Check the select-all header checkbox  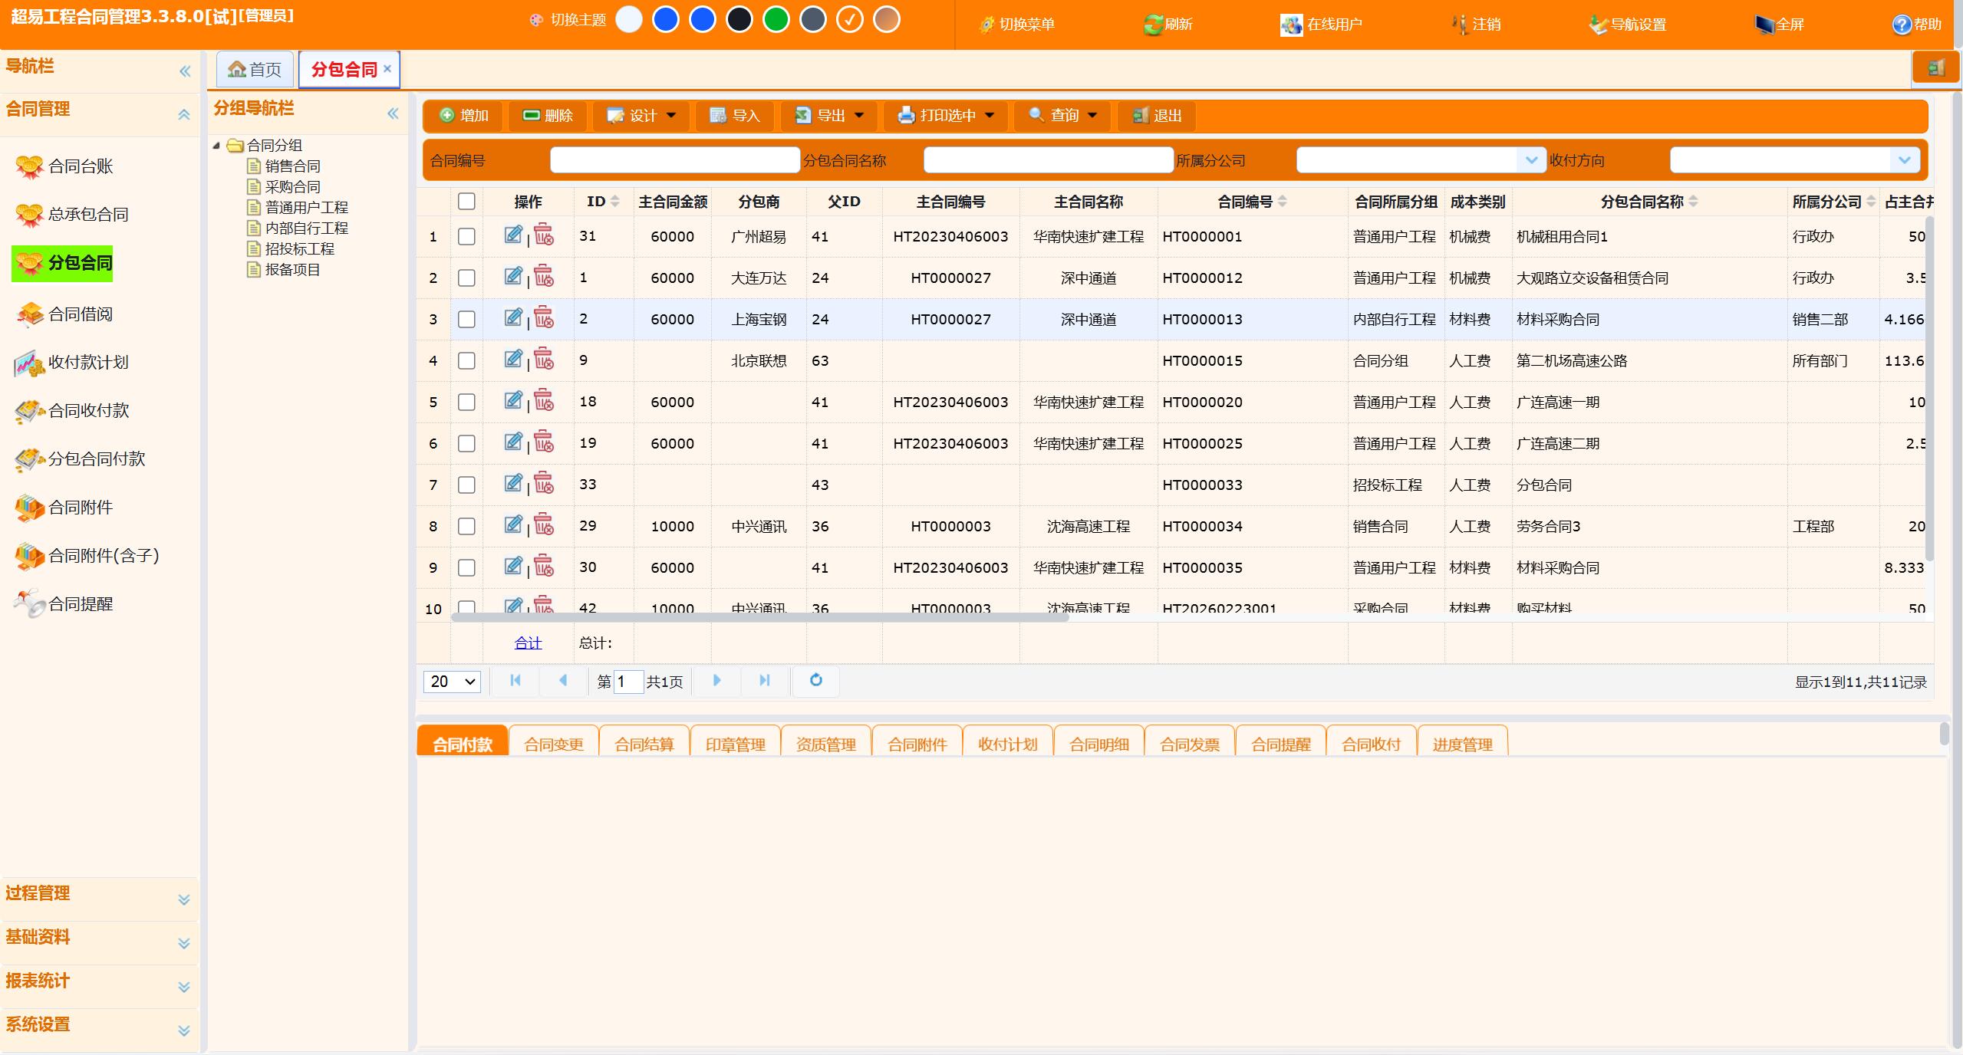coord(466,202)
